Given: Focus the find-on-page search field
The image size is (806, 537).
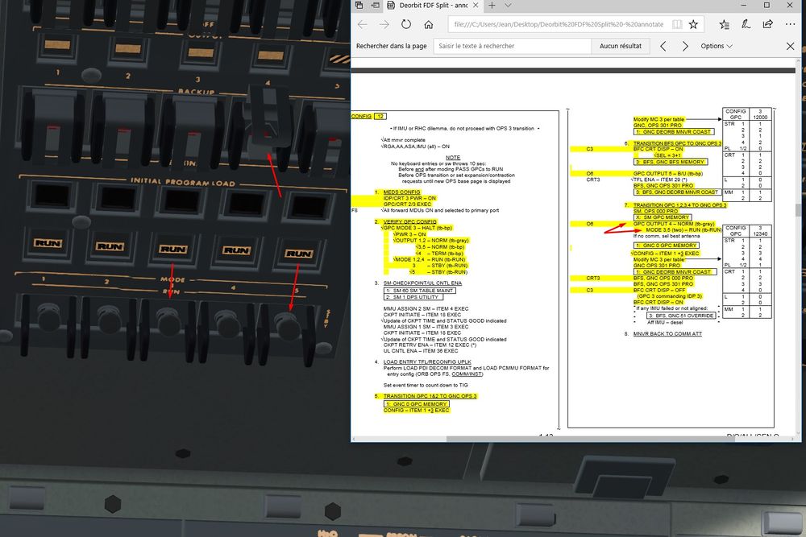Looking at the screenshot, I should pyautogui.click(x=513, y=46).
